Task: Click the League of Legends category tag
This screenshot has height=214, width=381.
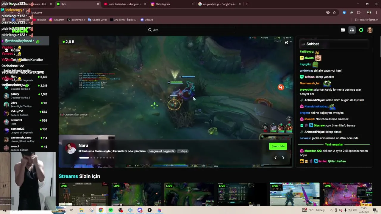Action: point(161,151)
